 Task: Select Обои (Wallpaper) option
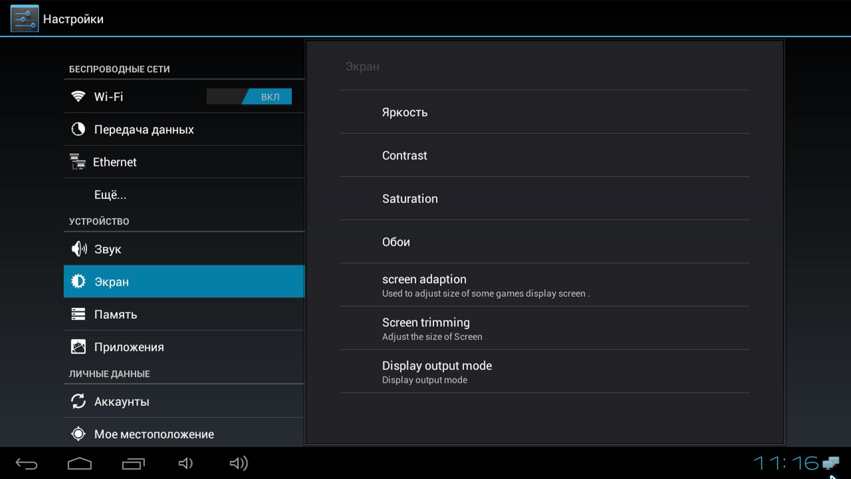396,242
